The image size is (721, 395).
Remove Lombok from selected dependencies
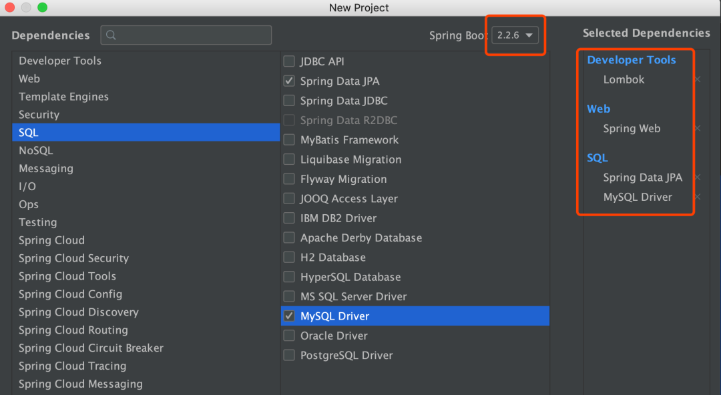click(697, 79)
